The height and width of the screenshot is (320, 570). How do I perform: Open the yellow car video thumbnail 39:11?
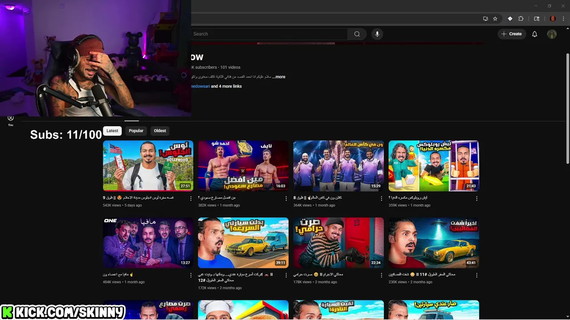click(243, 243)
